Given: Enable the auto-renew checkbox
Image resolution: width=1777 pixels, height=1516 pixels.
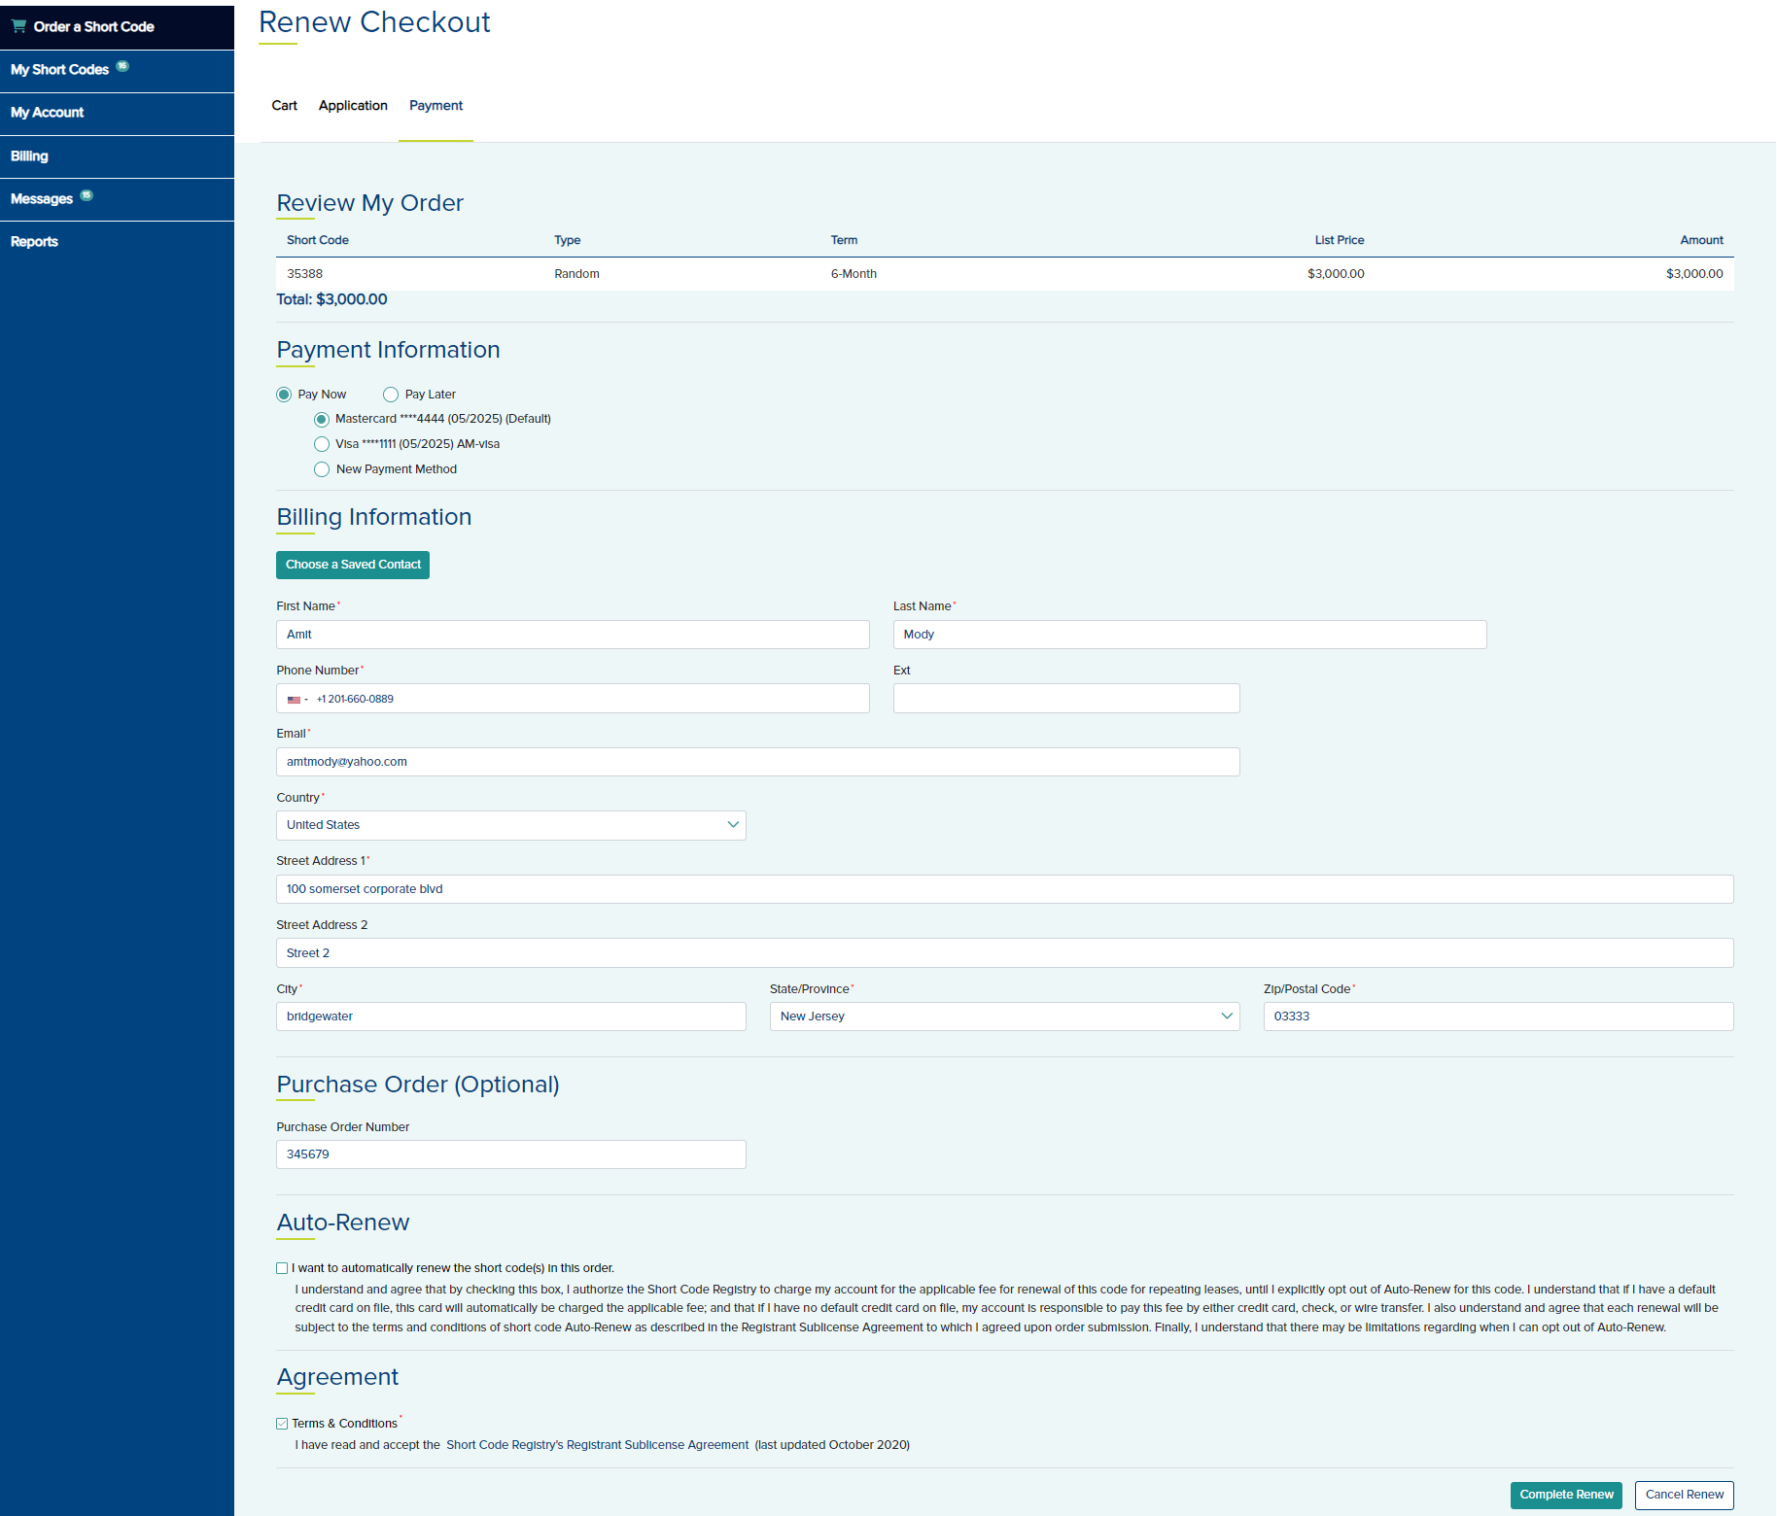Looking at the screenshot, I should tap(282, 1268).
